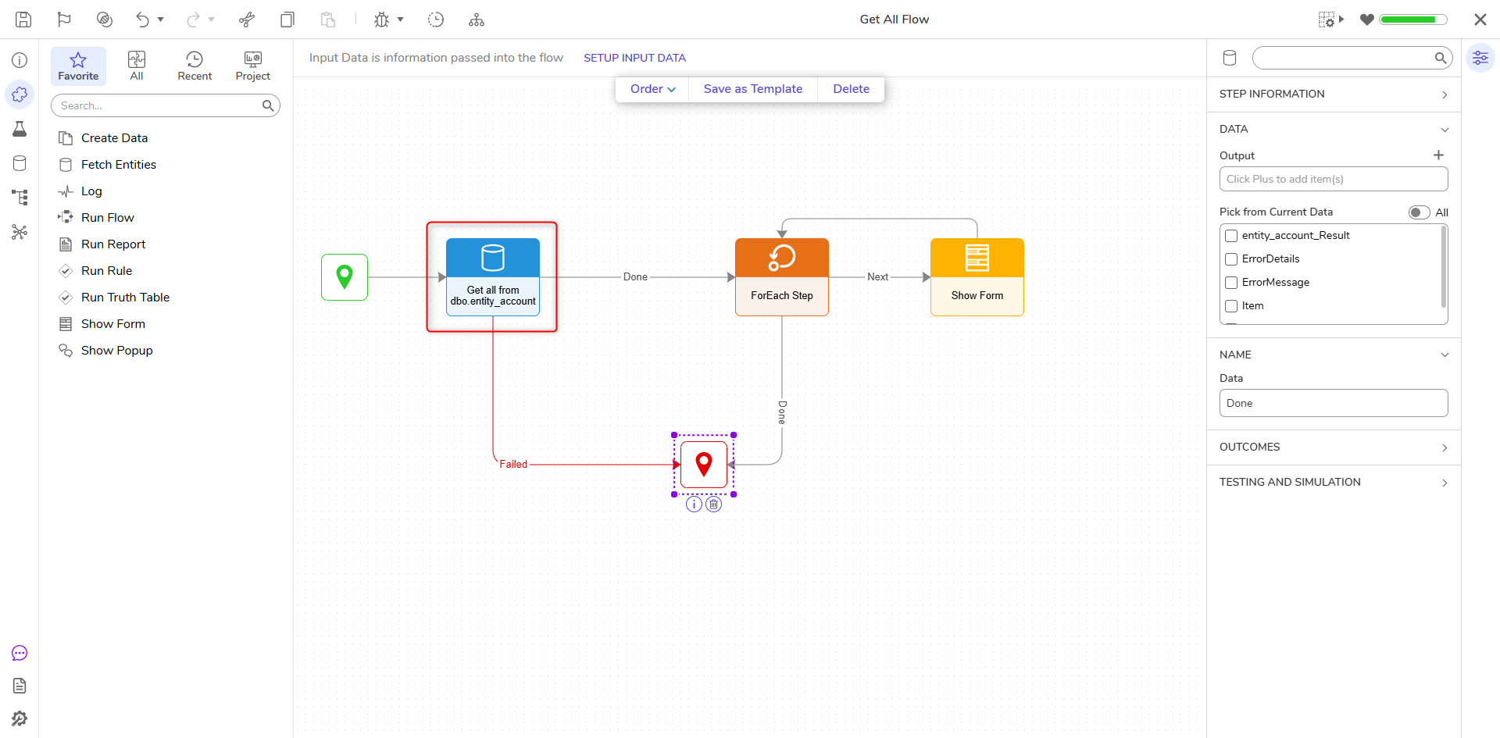This screenshot has width=1500, height=738.
Task: Expand the STEP INFORMATION section
Action: pyautogui.click(x=1334, y=94)
